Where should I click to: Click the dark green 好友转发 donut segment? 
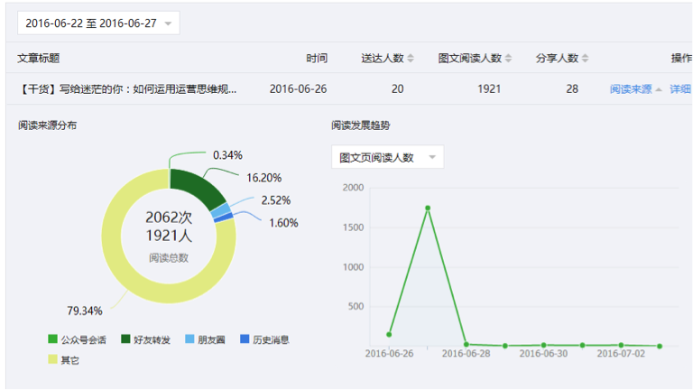198,186
